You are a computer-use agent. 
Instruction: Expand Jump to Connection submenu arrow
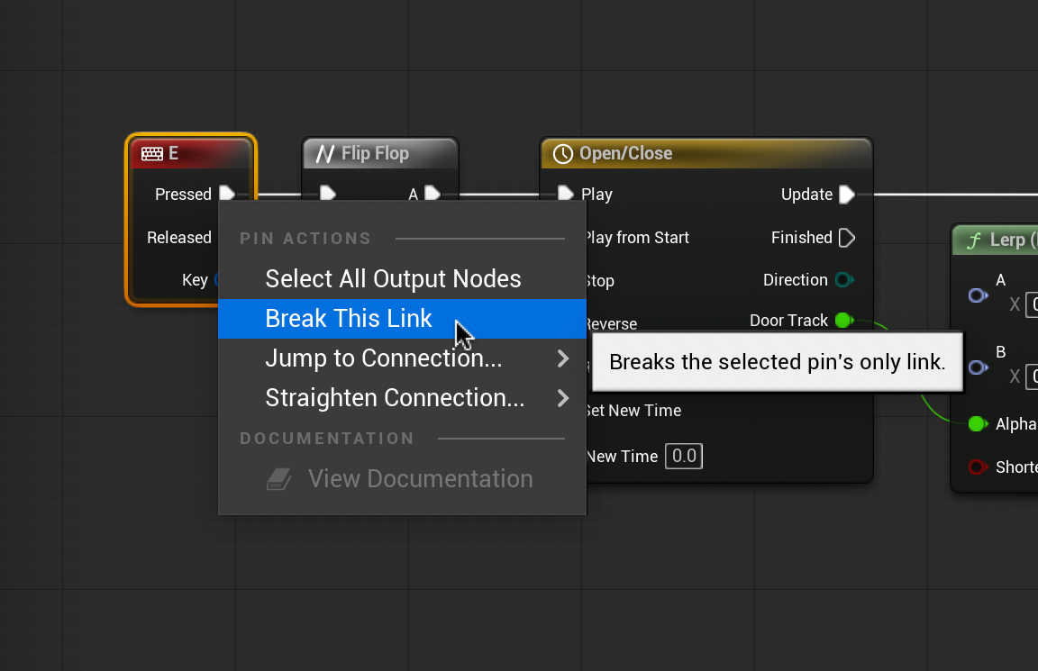point(563,358)
